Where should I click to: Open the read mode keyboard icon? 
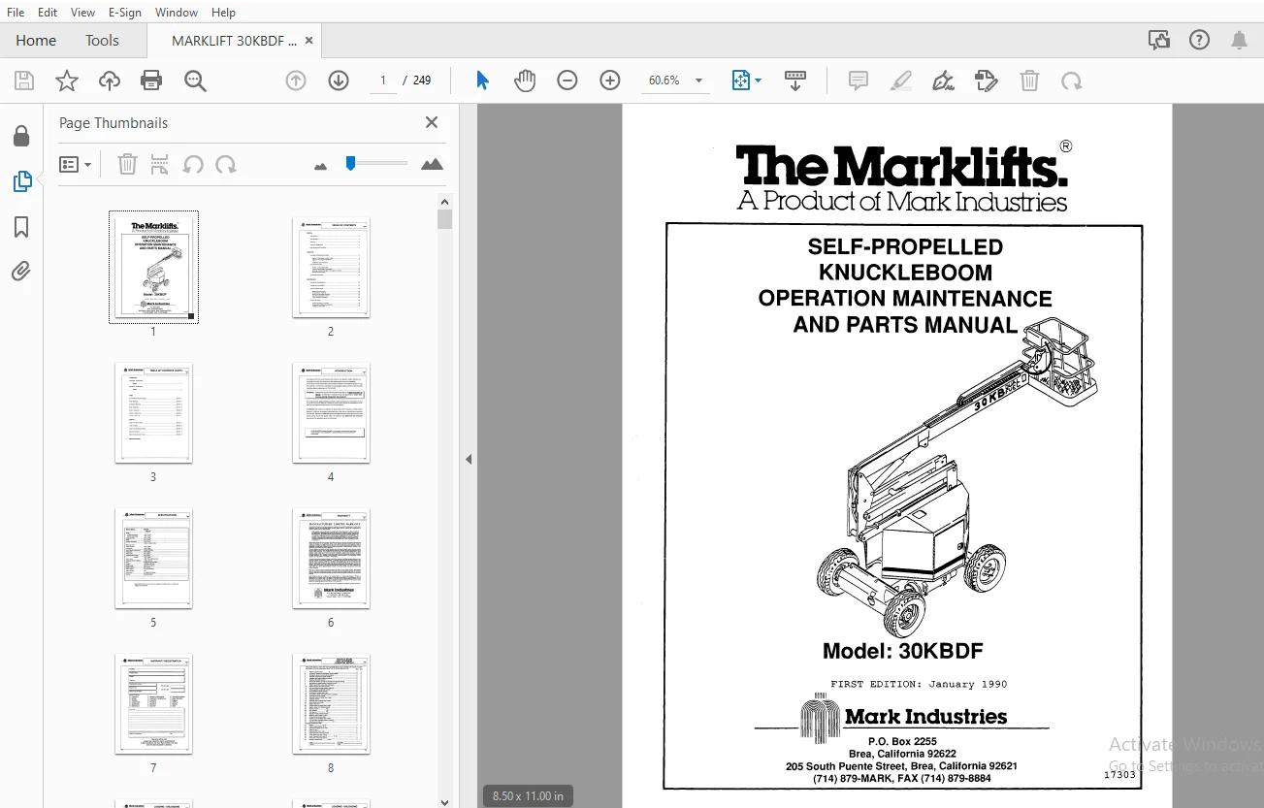[795, 81]
